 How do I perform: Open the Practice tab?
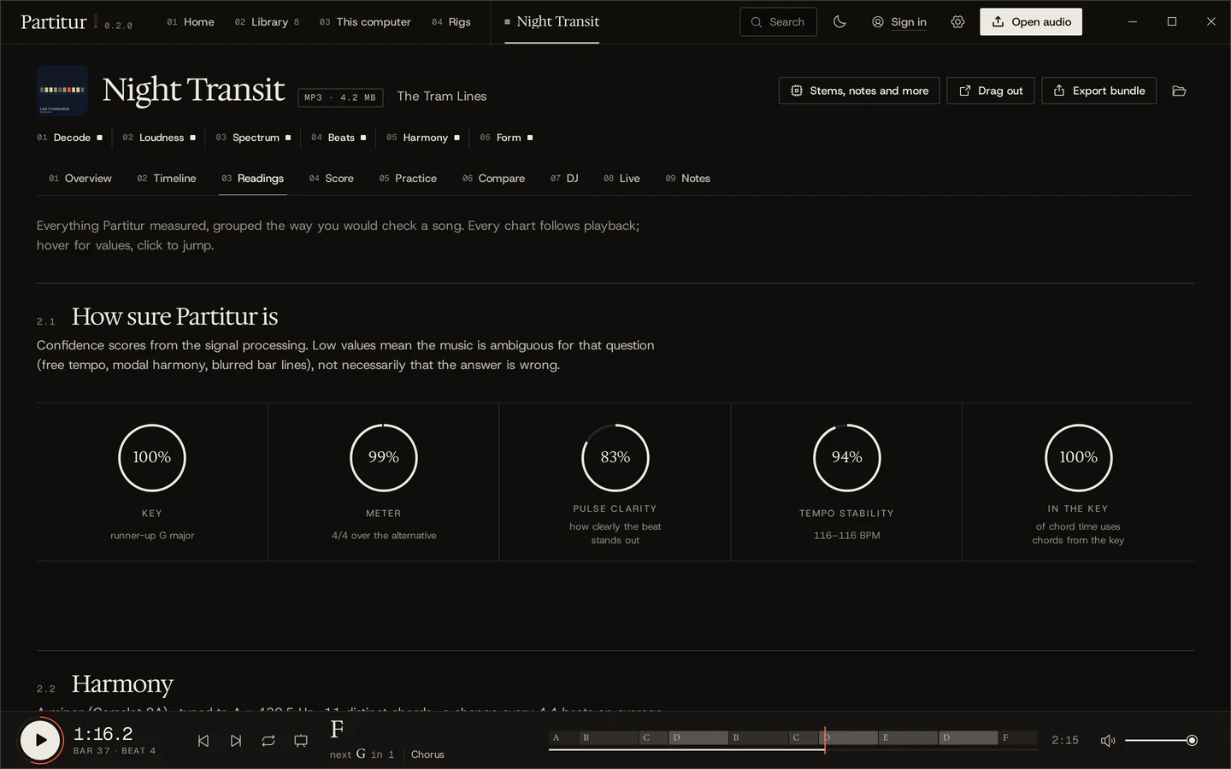pyautogui.click(x=408, y=179)
